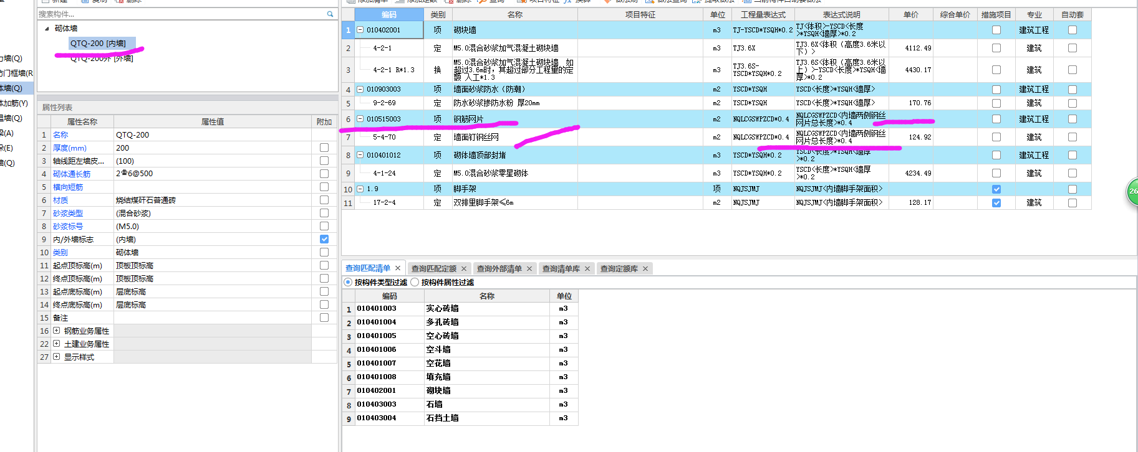Untick the 附加 checkbox for 内/外墙标志
Screen dimensions: 1138x452
pyautogui.click(x=324, y=239)
